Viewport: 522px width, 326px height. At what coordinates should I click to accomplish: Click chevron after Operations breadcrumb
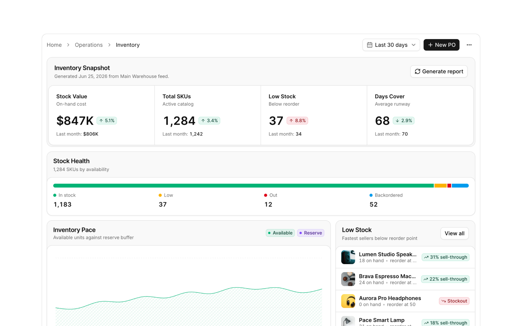coord(109,45)
